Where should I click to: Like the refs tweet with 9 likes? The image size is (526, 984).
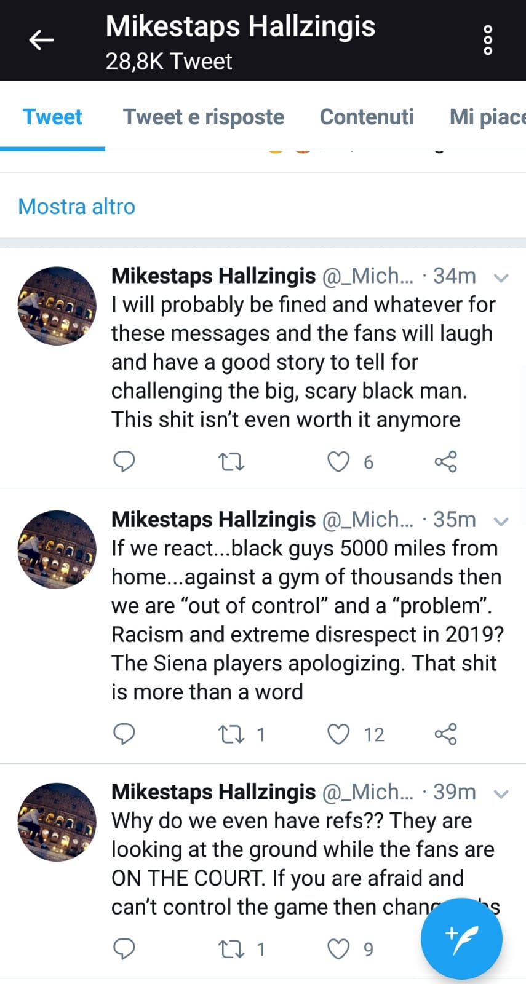tap(338, 949)
